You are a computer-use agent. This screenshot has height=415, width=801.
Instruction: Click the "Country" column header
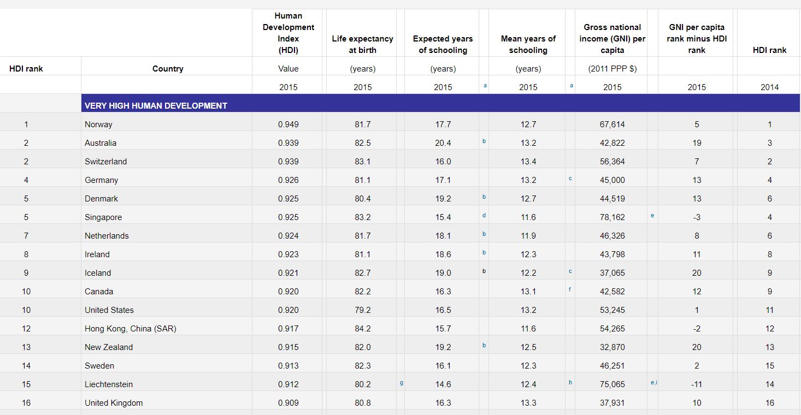[168, 69]
